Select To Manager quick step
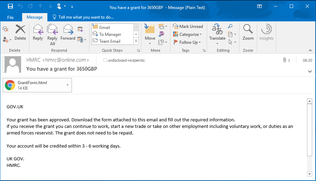The width and height of the screenshot is (316, 181). tap(112, 34)
